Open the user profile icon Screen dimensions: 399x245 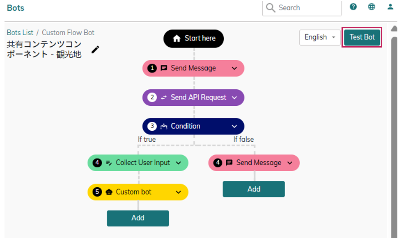[x=390, y=7]
